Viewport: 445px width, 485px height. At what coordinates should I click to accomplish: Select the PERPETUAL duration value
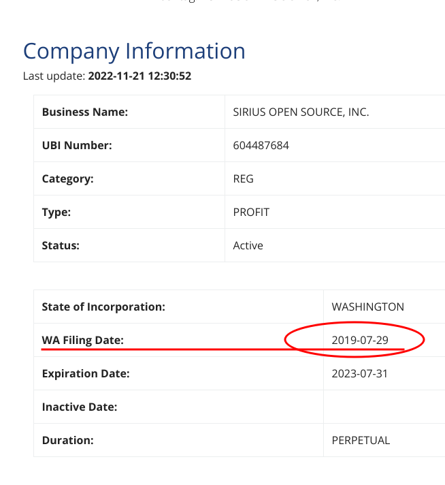click(x=361, y=441)
